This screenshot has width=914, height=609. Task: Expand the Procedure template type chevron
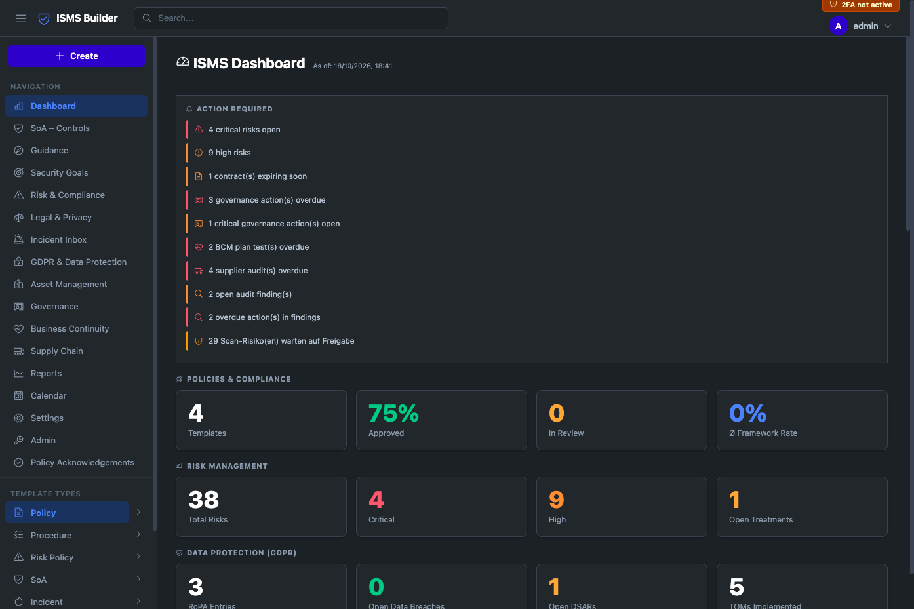click(x=138, y=534)
